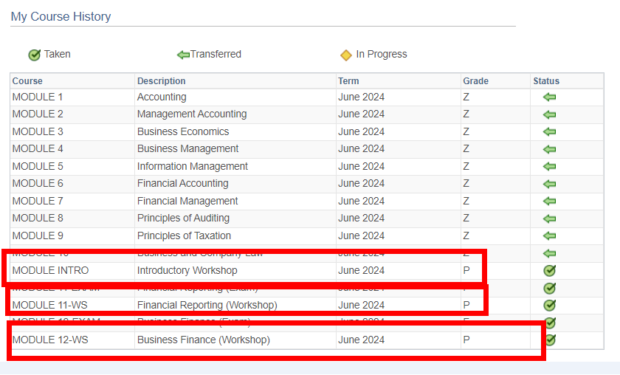The width and height of the screenshot is (620, 375).
Task: Click MODULE 11-WS taken checkmark status icon
Action: (549, 305)
